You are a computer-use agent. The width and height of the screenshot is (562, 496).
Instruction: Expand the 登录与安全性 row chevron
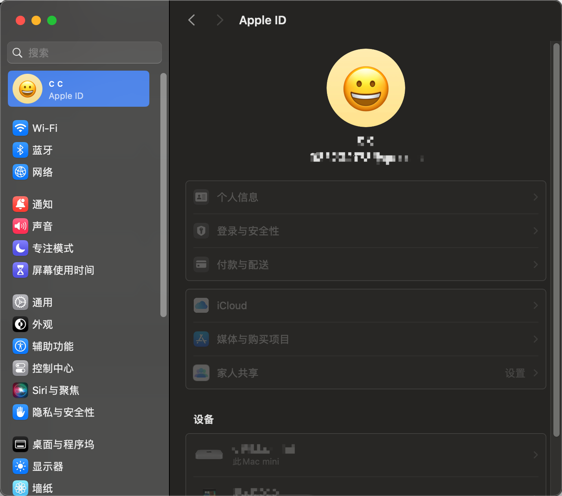coord(535,231)
